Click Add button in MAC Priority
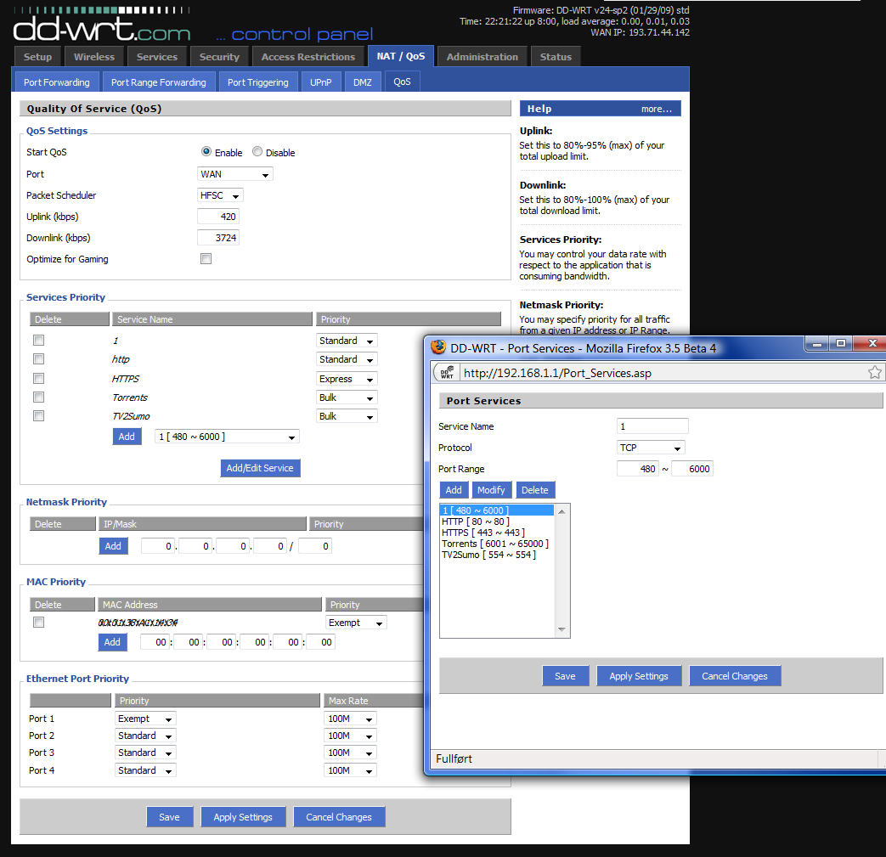Screen dimensions: 886x857 tap(112, 642)
